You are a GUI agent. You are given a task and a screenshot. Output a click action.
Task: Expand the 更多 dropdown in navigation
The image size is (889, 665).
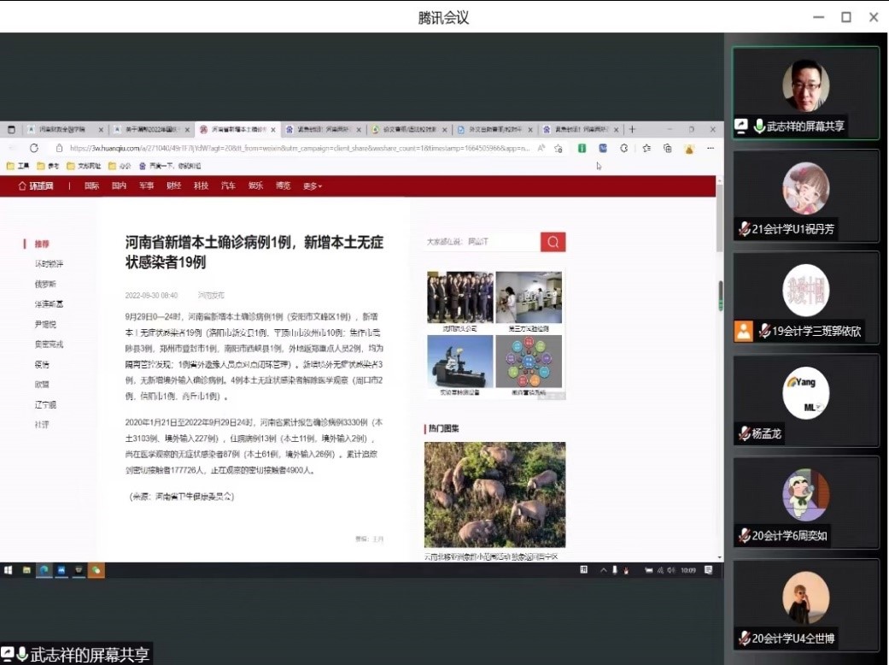(312, 186)
